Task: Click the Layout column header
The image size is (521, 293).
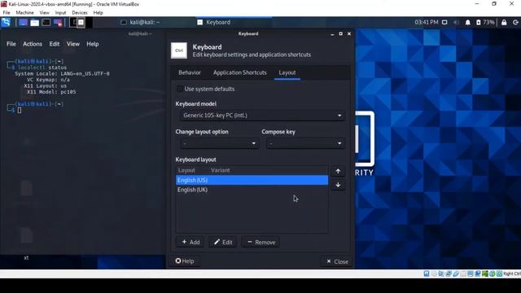Action: [186, 170]
